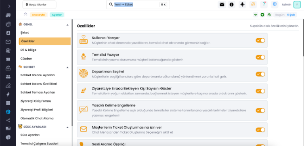Toggle off Departman Seçimi feature

[x=260, y=74]
